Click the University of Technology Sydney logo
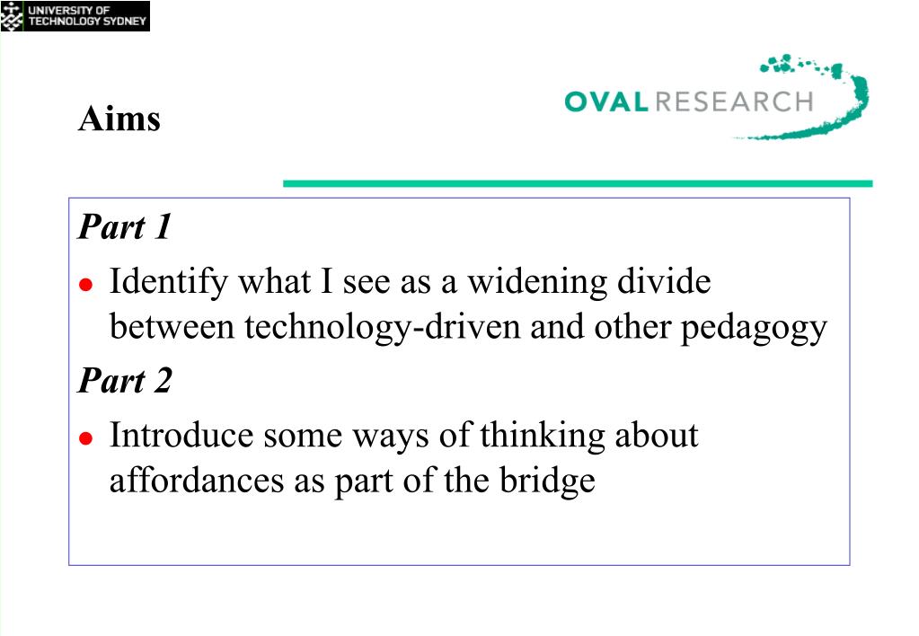 point(75,16)
